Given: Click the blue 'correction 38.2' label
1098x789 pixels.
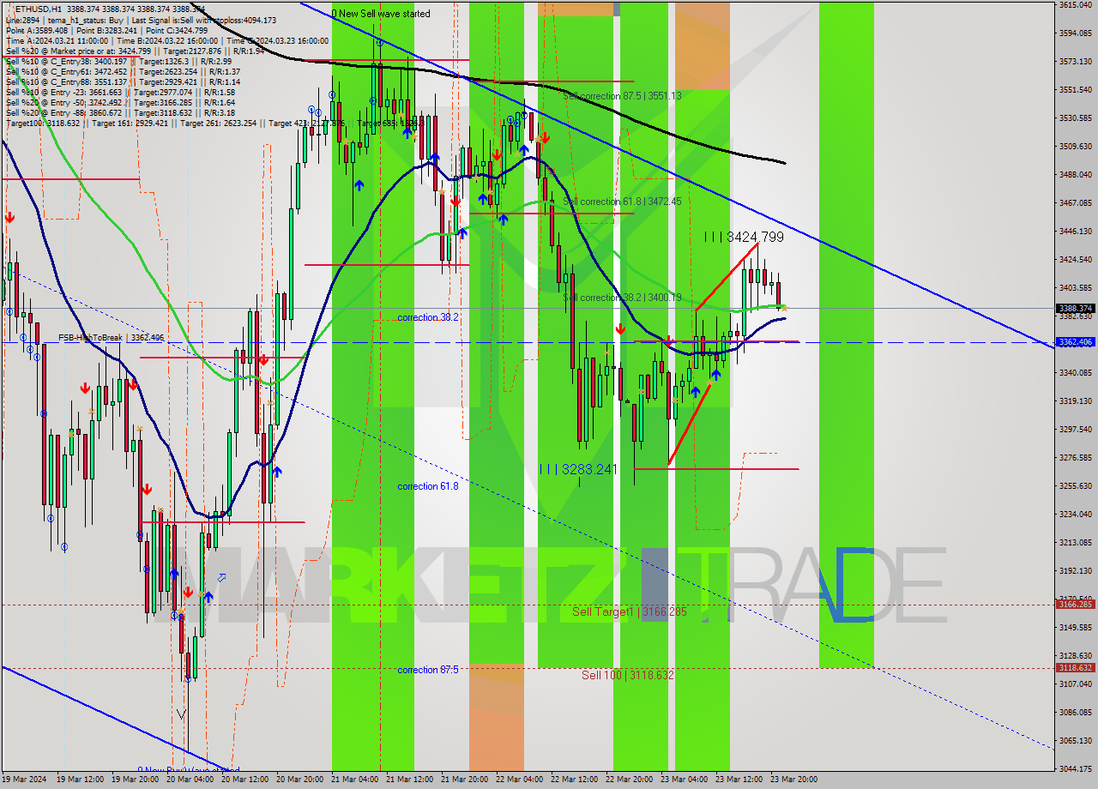Looking at the screenshot, I should [x=427, y=317].
